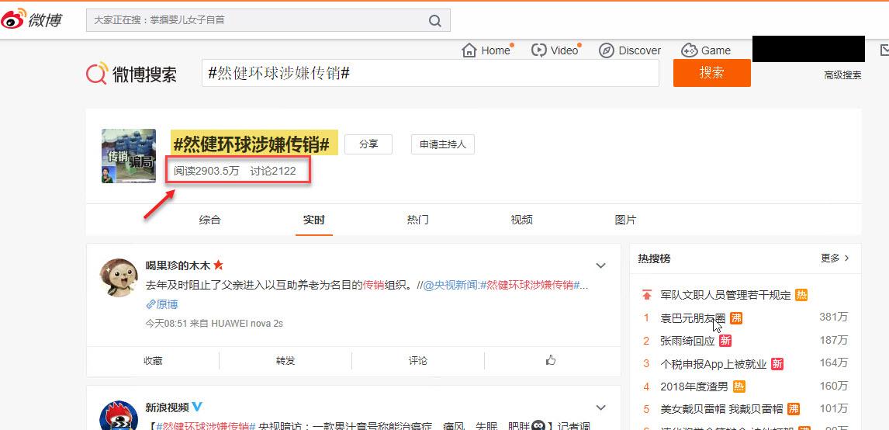The image size is (889, 430).
Task: Click the 新 badge beside 个税申报App上被就业
Action: click(777, 363)
